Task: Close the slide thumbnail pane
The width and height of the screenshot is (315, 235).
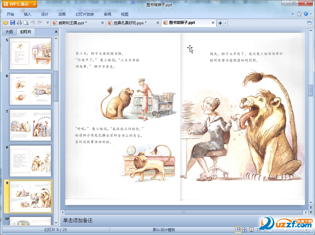Action: click(x=56, y=32)
